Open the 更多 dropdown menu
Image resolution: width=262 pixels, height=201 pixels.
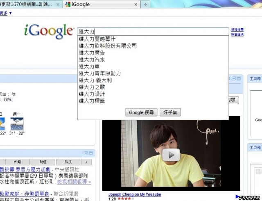coord(6,13)
